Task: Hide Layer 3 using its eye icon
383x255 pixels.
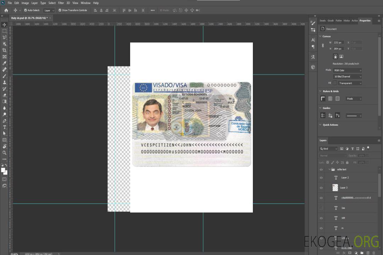Action: [321, 188]
